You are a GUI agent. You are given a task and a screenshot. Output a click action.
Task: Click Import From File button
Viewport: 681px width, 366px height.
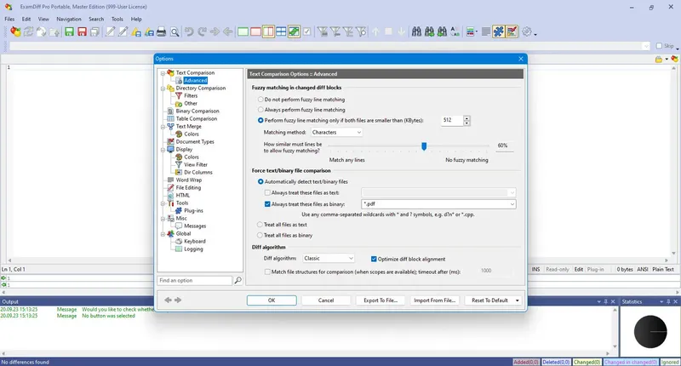coord(434,300)
